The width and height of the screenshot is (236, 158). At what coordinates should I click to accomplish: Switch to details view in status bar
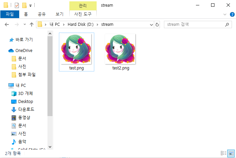(224, 153)
